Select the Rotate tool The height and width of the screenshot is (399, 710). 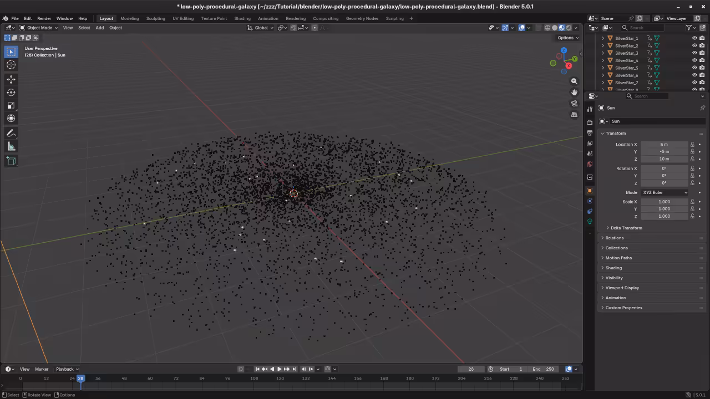coord(11,93)
